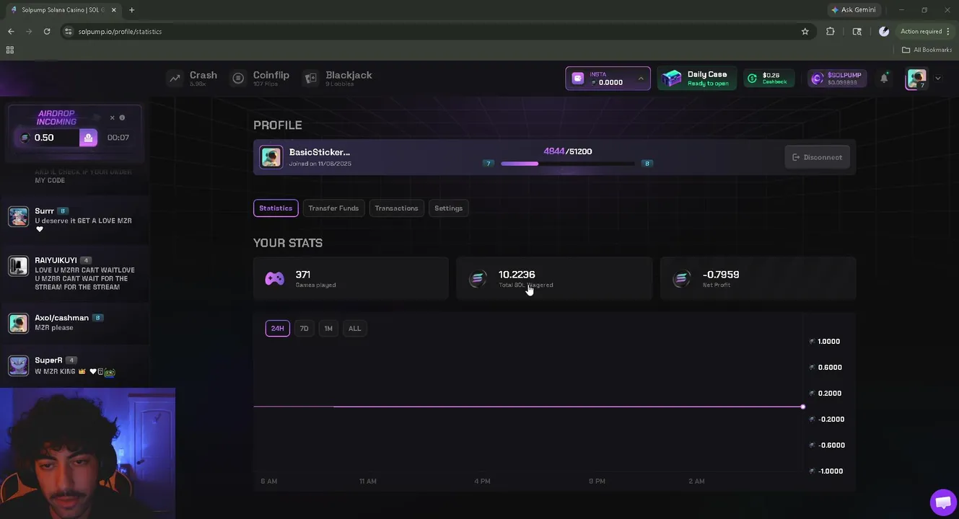Expand the INSTA balance dropdown chevron
The width and height of the screenshot is (959, 519).
click(641, 79)
